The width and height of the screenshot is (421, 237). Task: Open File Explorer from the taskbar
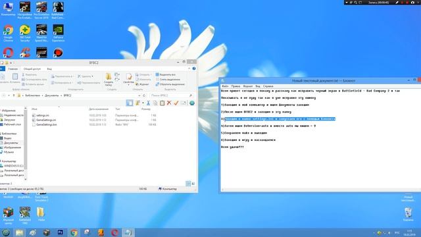coord(20,232)
